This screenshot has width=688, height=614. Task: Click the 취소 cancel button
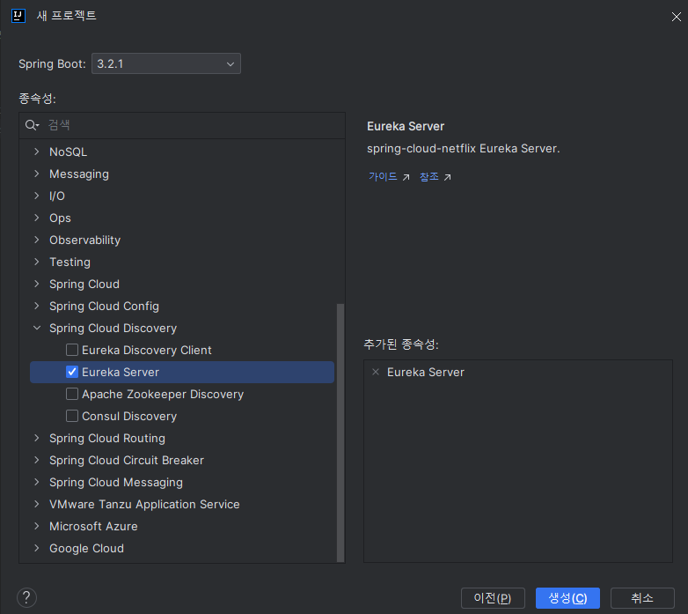click(x=642, y=598)
